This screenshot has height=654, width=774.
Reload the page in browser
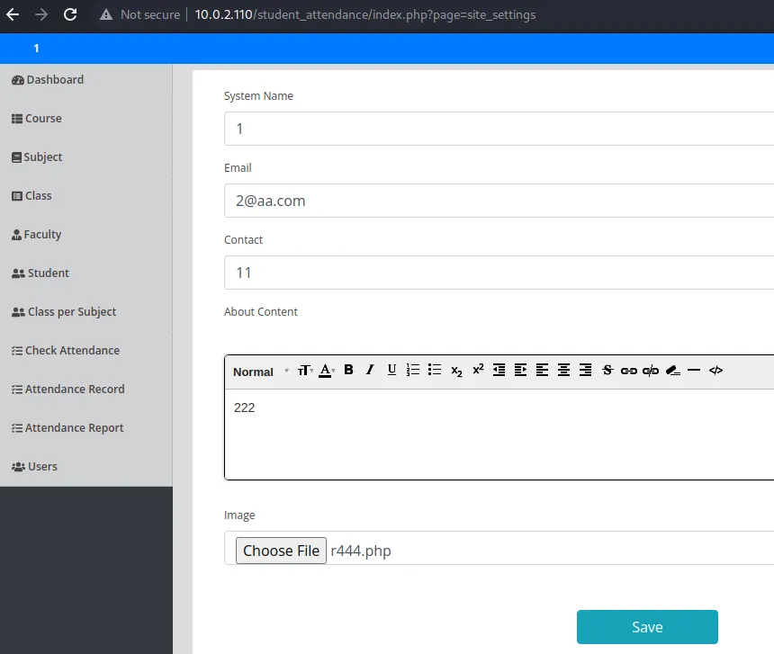pos(70,14)
